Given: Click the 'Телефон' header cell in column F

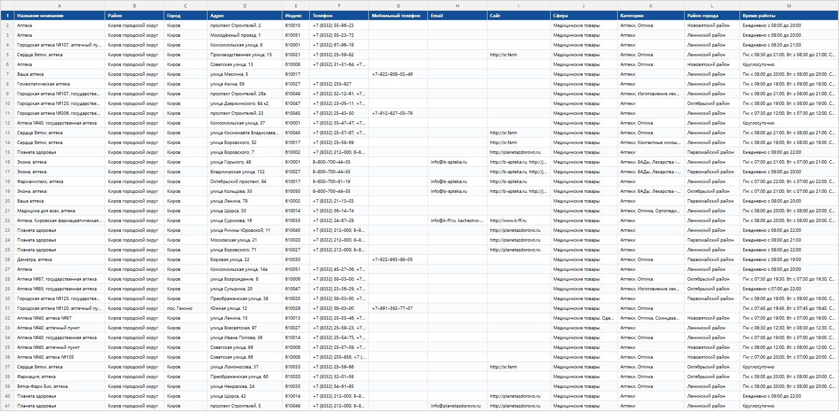Looking at the screenshot, I should (x=339, y=15).
